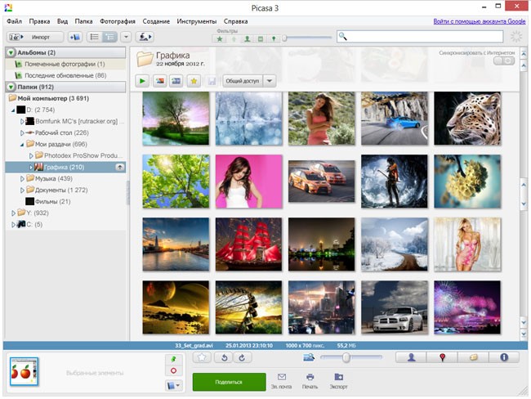Rotate photo counter-clockwise
The image size is (531, 399).
click(224, 357)
